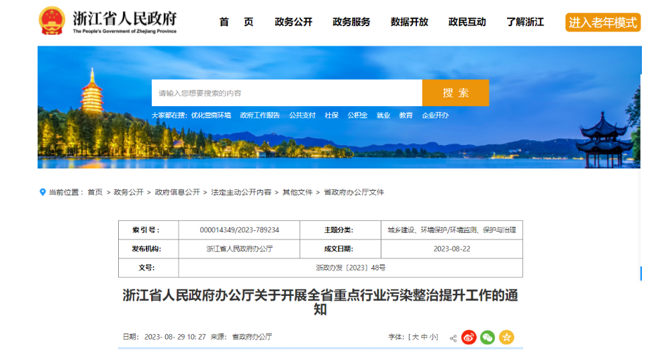This screenshot has width=654, height=353.
Task: Open the 政民互动 menu item
Action: (467, 22)
